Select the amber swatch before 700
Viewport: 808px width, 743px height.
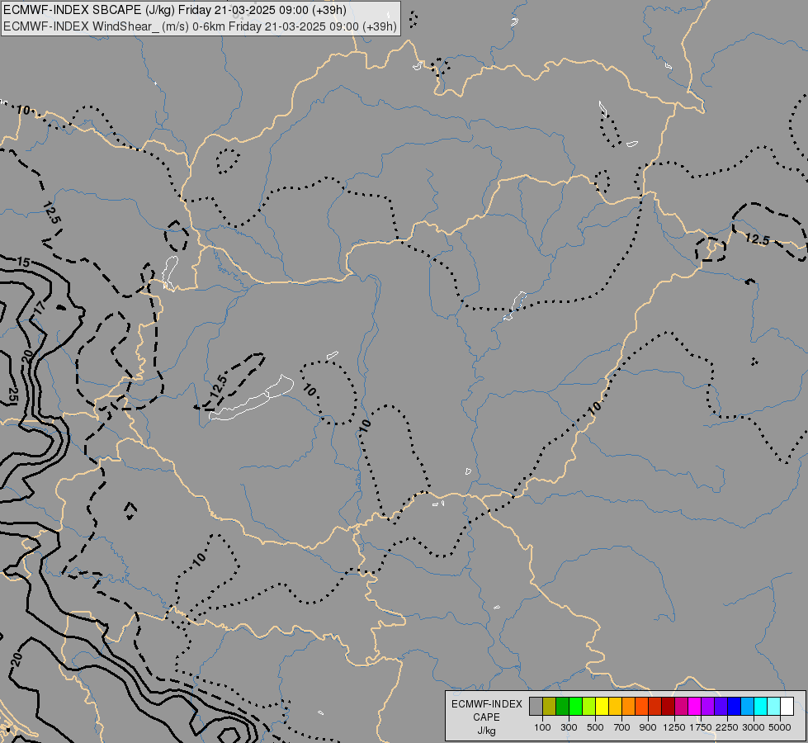tap(615, 706)
